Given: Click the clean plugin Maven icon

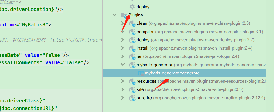Looking at the screenshot, I should (132, 24).
